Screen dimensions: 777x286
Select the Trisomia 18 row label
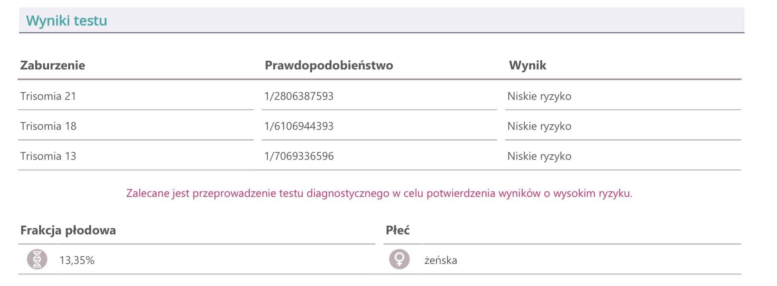48,126
